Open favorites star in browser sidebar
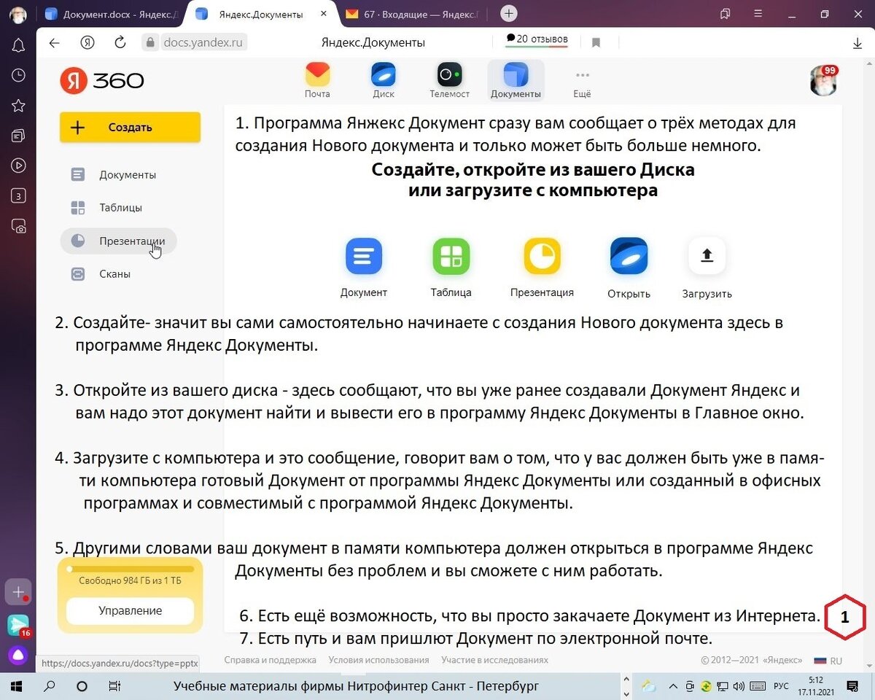This screenshot has height=700, width=875. click(x=19, y=106)
